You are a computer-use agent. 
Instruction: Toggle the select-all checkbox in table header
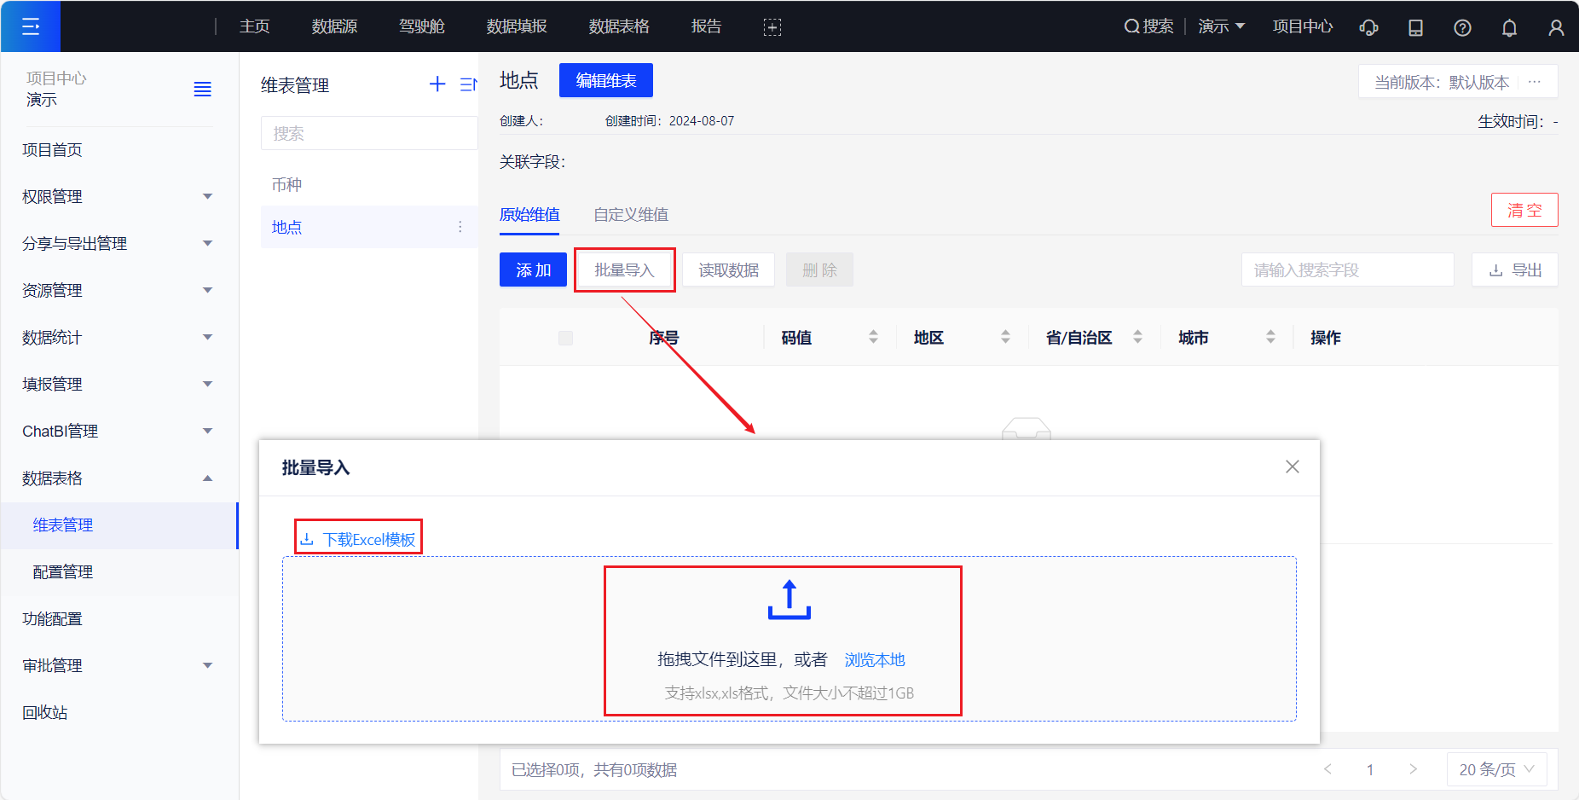pyautogui.click(x=565, y=338)
